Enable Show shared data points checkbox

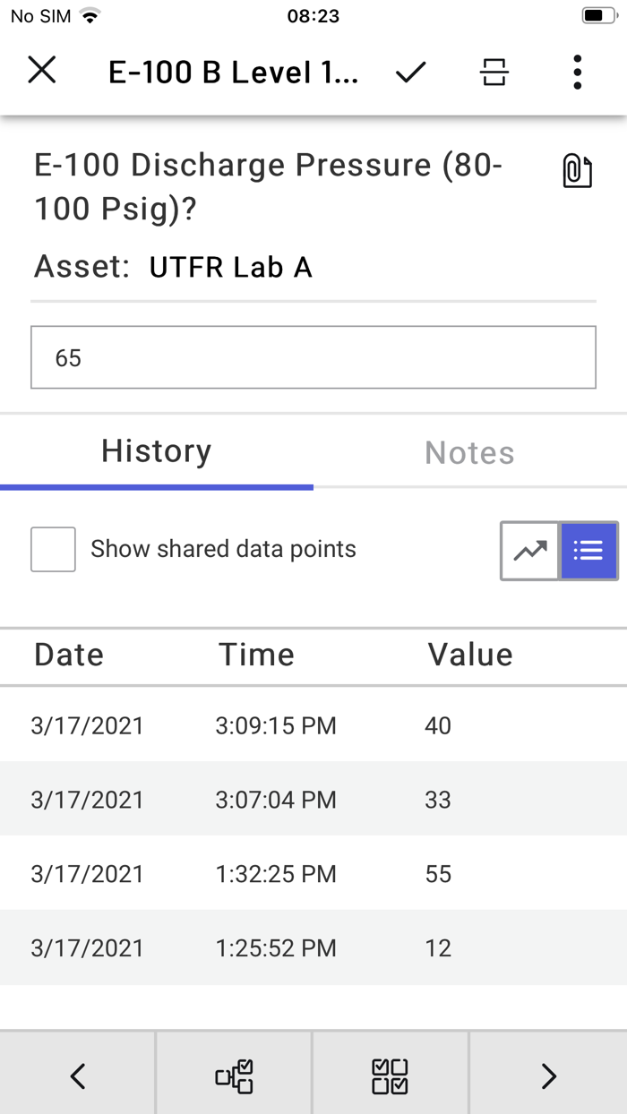click(x=53, y=549)
